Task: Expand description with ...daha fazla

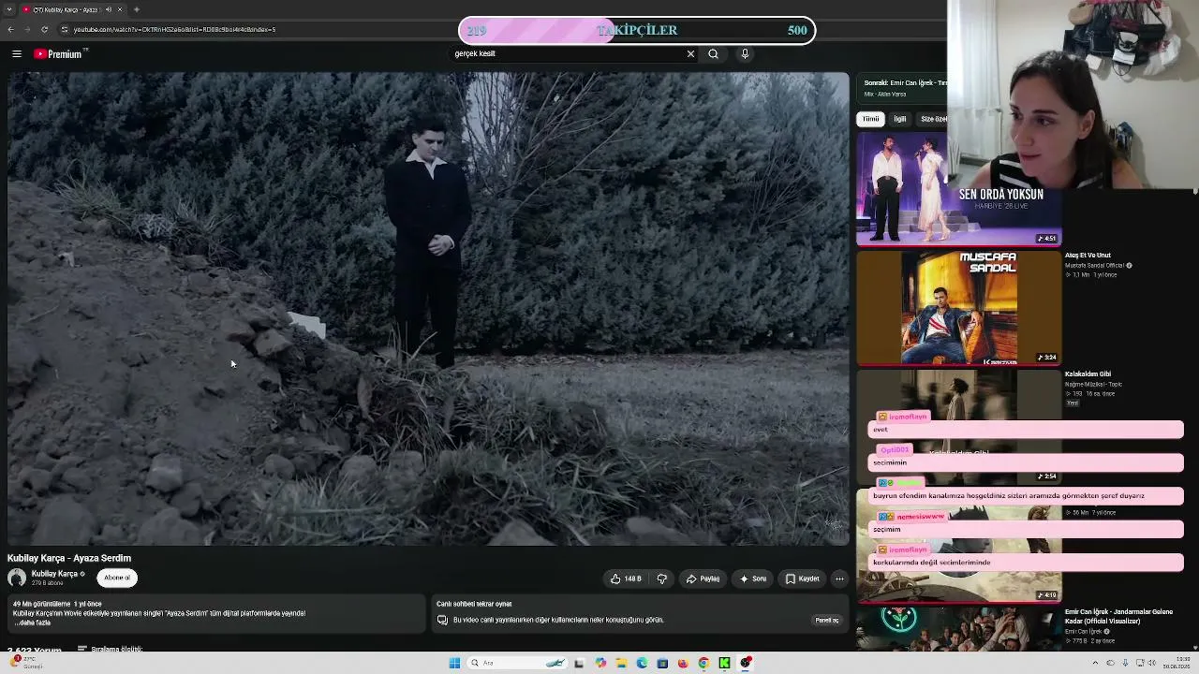Action: 32,623
